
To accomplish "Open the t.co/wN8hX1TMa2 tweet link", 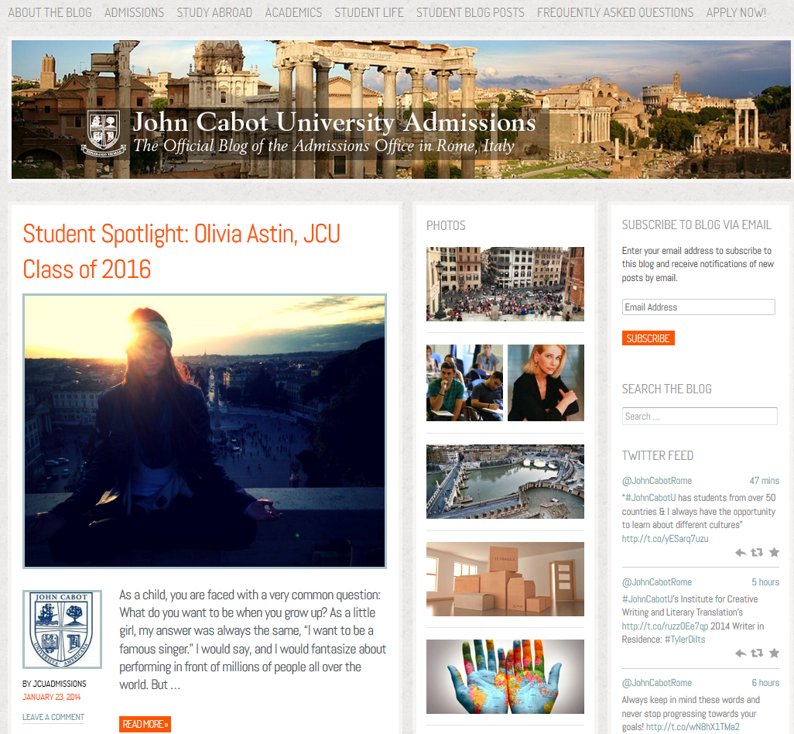I will point(693,727).
